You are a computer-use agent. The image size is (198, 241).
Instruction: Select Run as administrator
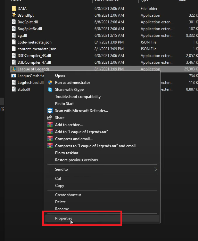coord(72,83)
